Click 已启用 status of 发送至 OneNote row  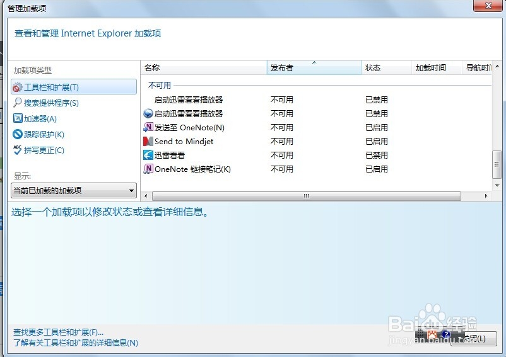[376, 127]
